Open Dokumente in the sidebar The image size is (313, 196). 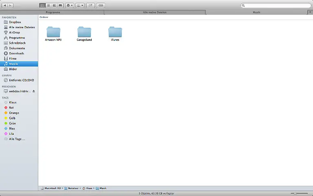coord(19,48)
